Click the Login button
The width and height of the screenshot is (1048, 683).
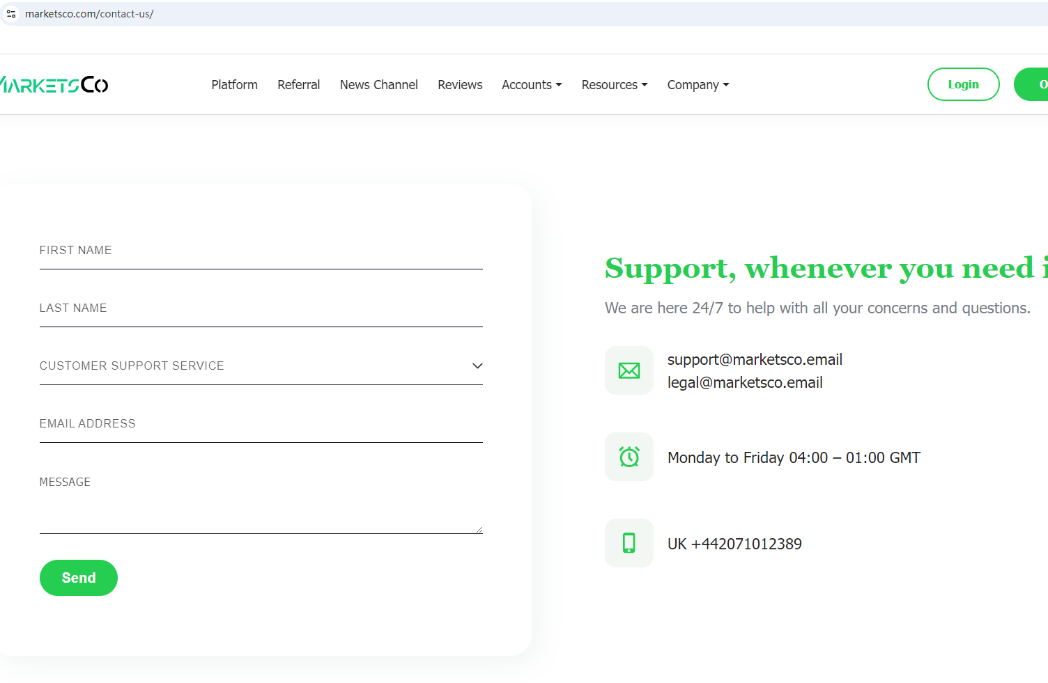coord(964,84)
